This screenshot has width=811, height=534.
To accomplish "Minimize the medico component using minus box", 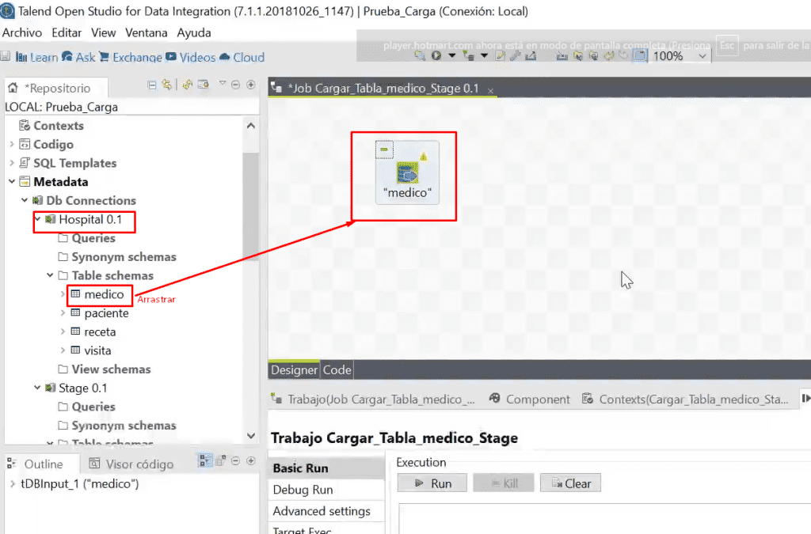I will point(384,150).
